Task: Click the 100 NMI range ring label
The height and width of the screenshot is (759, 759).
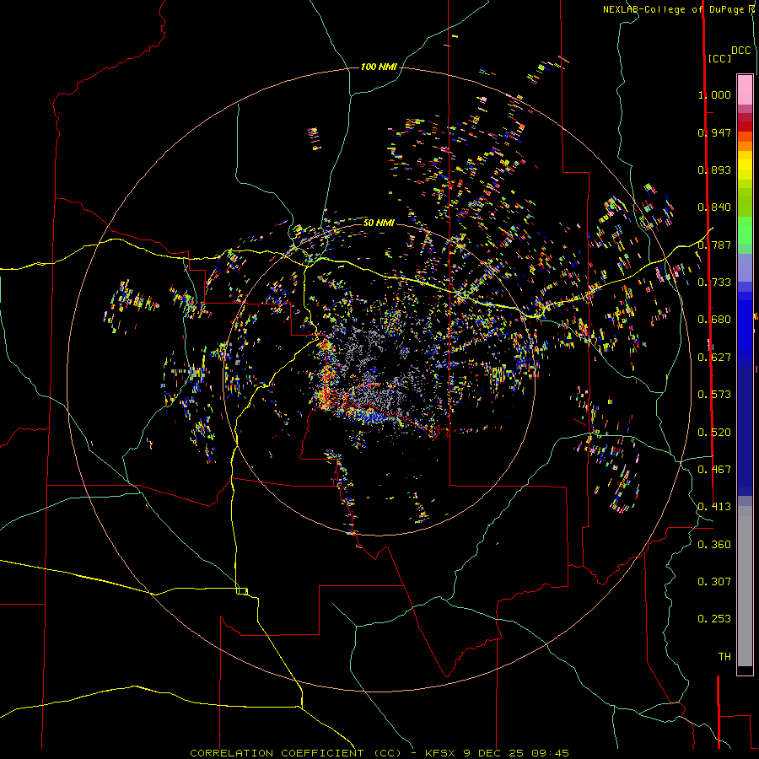Action: [379, 67]
